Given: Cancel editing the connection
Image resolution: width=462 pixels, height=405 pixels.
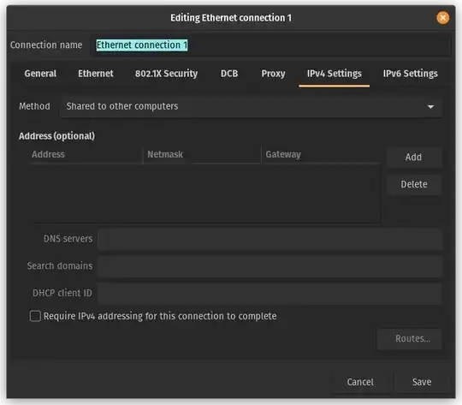Looking at the screenshot, I should pos(360,382).
